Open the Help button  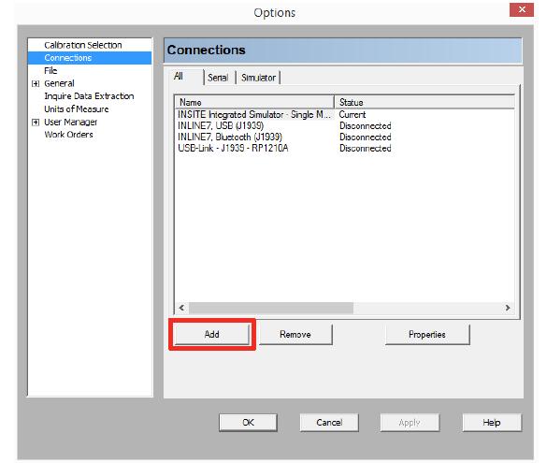pyautogui.click(x=492, y=423)
